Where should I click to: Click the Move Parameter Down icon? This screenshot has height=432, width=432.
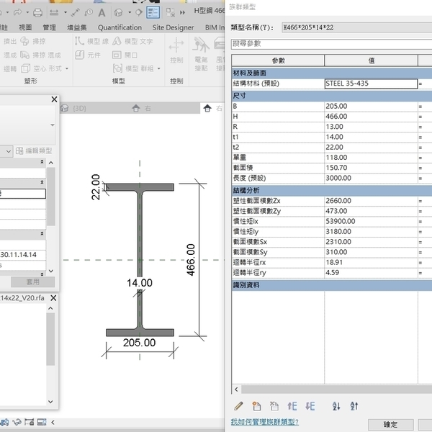coord(310,406)
